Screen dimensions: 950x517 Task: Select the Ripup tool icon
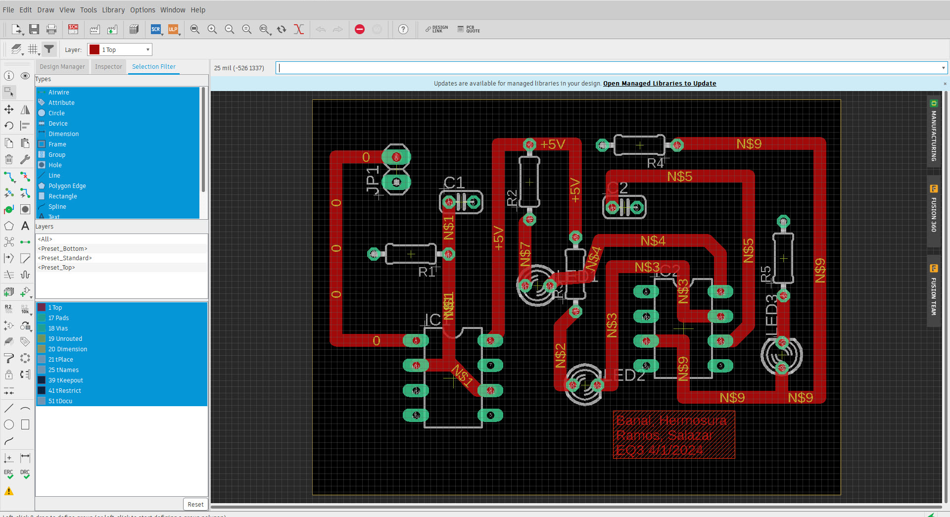coord(25,176)
